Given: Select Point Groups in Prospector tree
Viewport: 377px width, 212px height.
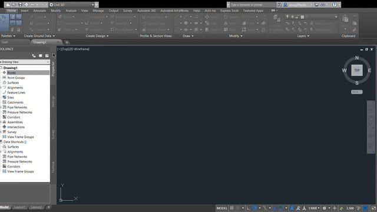Looking at the screenshot, I should (16, 78).
